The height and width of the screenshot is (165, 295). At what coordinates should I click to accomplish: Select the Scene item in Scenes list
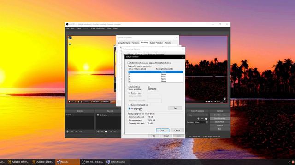(80, 115)
